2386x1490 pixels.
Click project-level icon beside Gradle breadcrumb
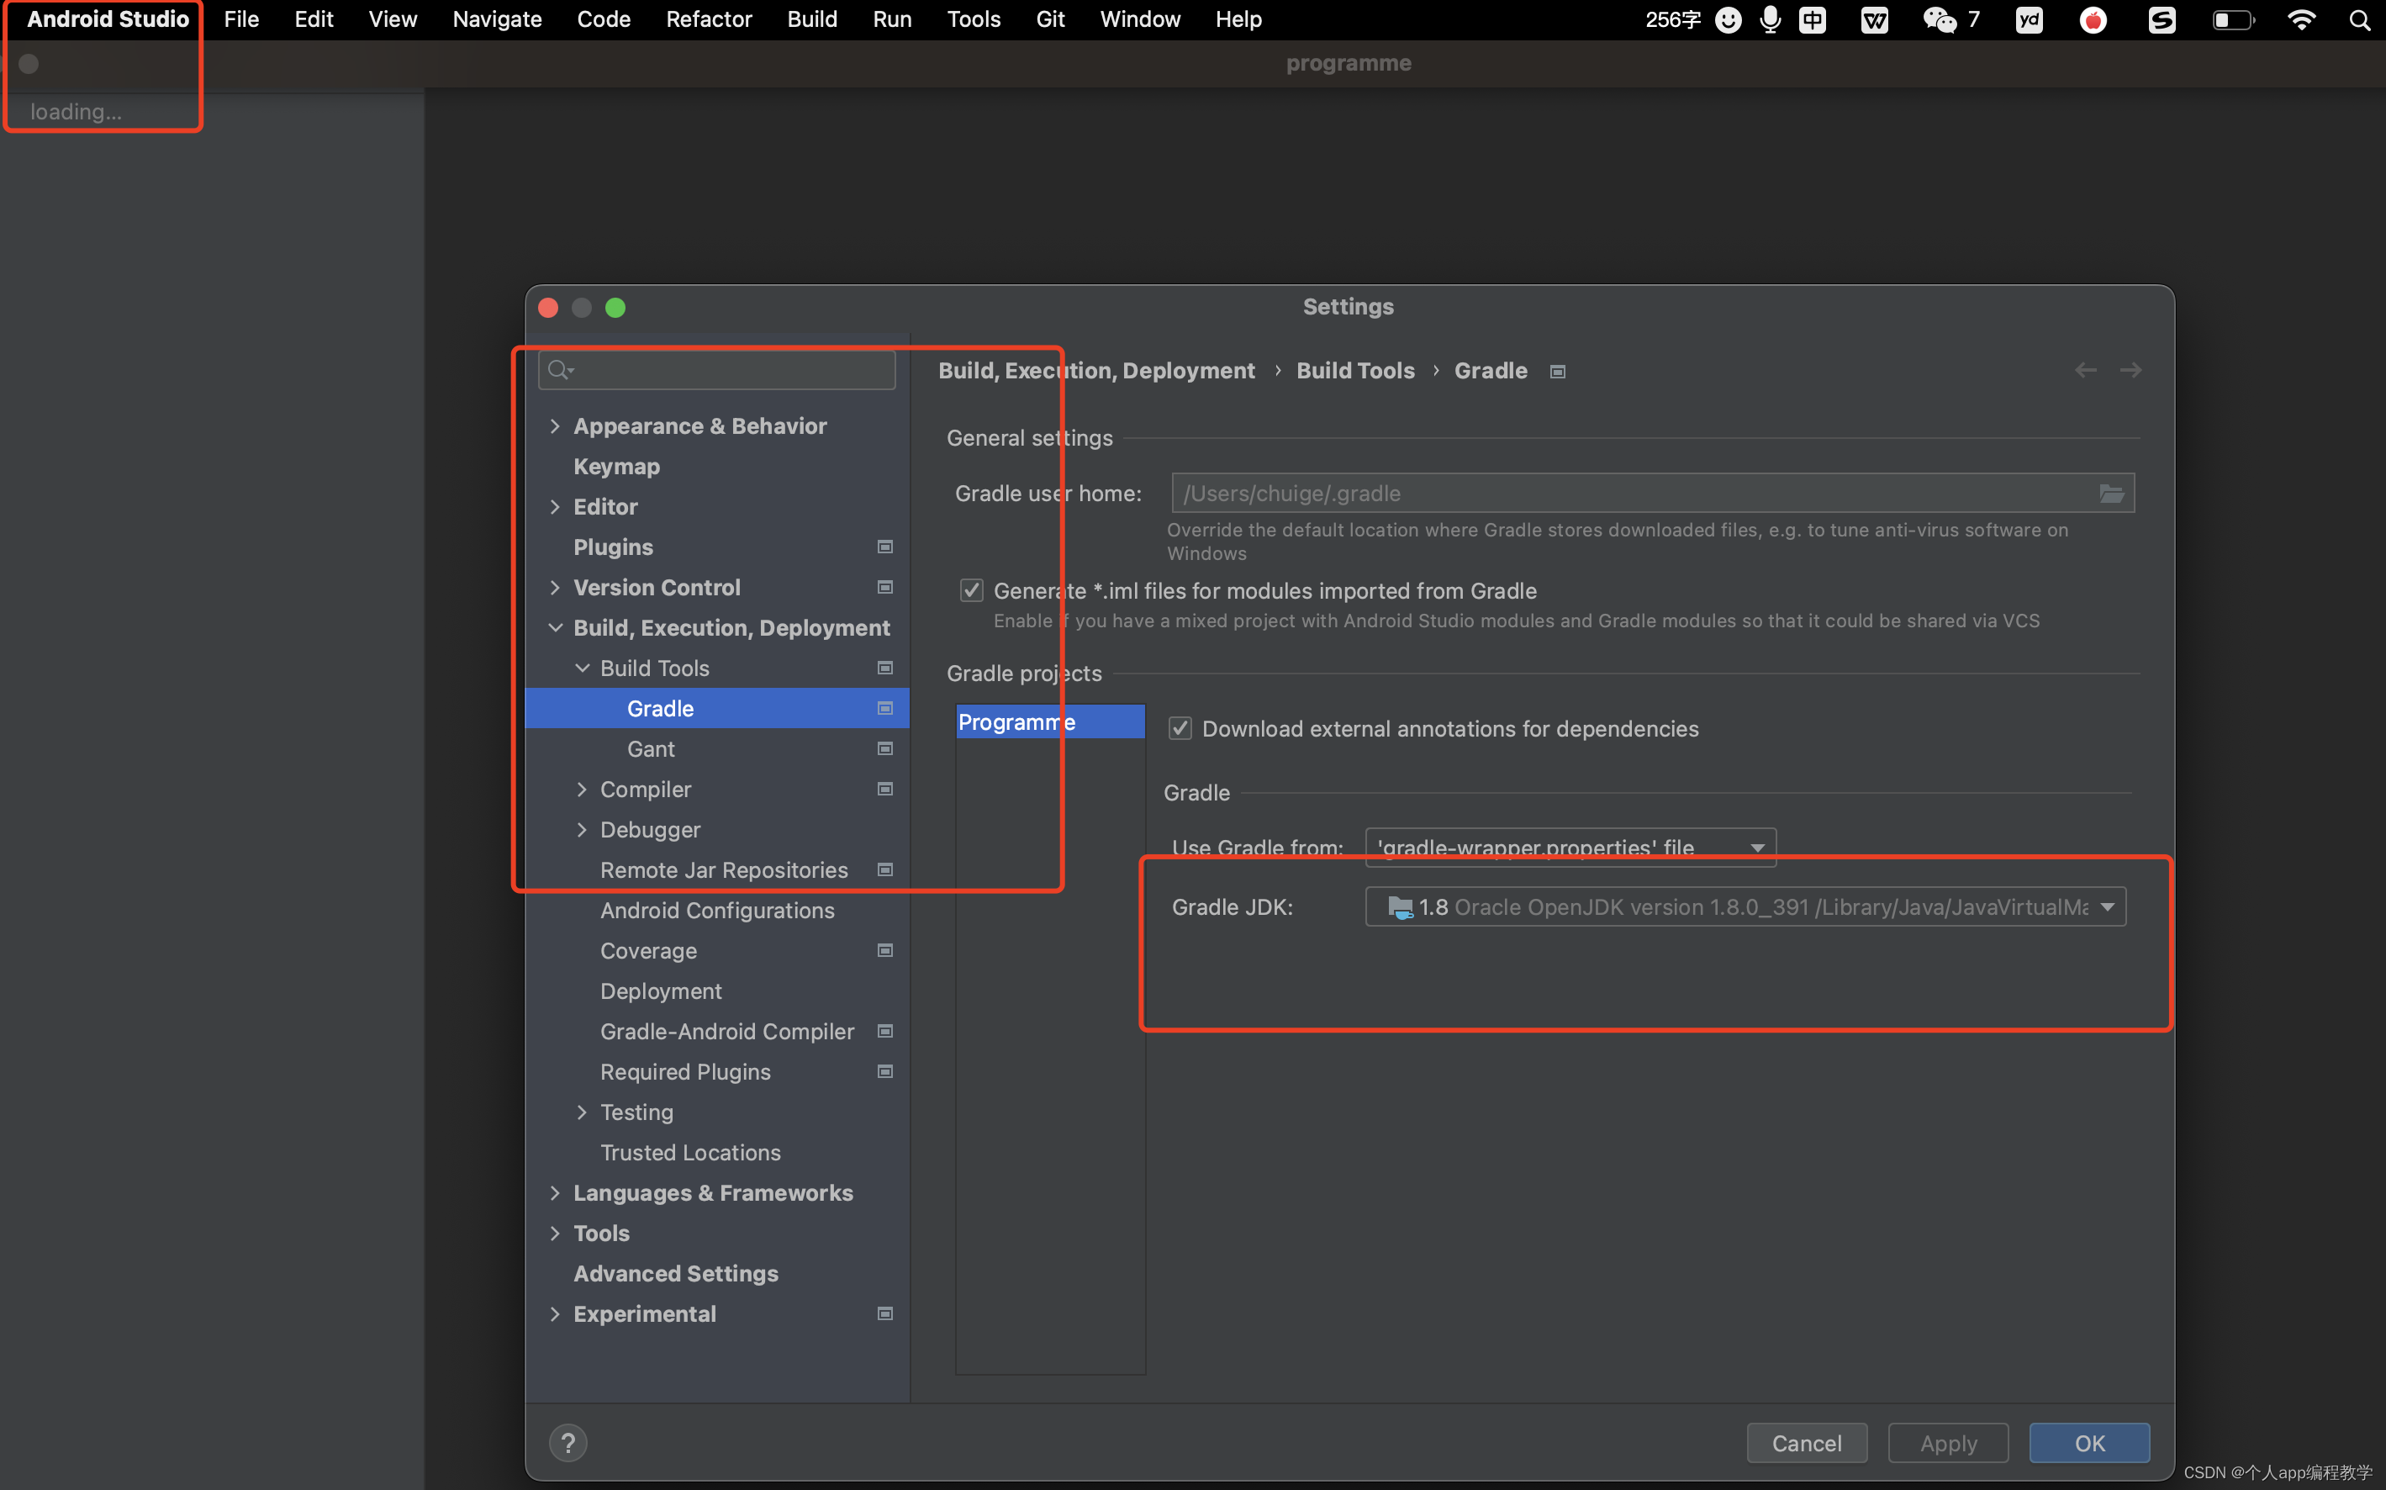pos(1558,372)
